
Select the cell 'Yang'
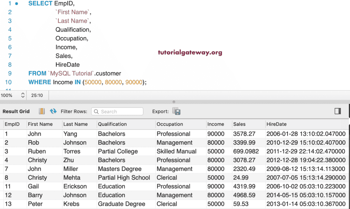[70, 134]
